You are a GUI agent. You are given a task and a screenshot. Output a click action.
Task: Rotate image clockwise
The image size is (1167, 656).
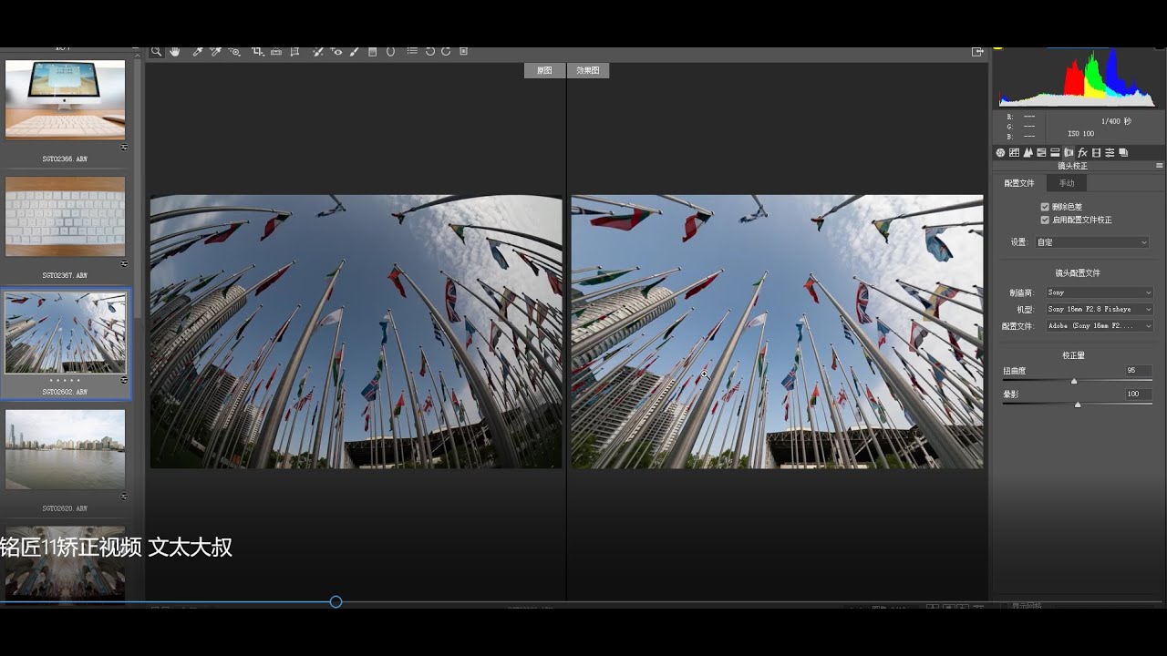point(446,52)
